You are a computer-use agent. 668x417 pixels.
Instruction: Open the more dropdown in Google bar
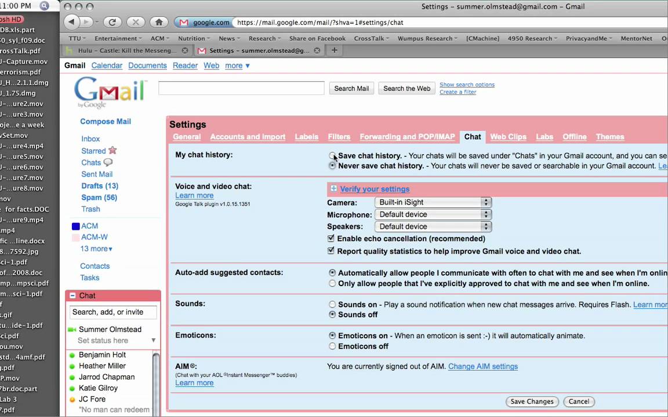(237, 65)
